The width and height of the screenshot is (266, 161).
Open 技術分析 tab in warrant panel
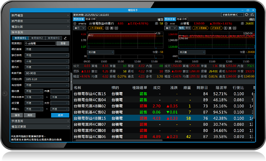tap(90, 19)
